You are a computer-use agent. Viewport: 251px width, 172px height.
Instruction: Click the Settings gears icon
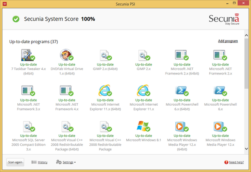coord(59,162)
